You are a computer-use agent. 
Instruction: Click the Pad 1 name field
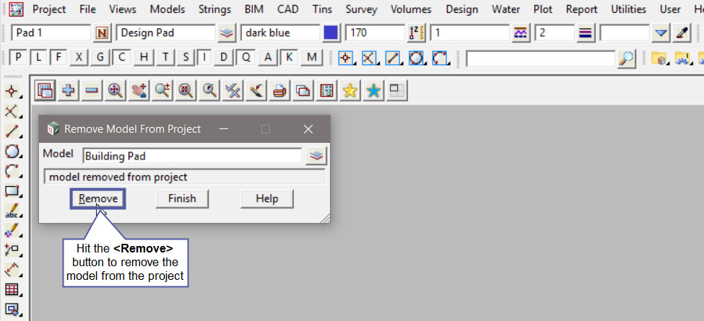(x=51, y=32)
